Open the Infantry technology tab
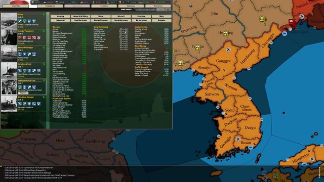Image resolution: width=324 pixels, height=182 pixels. click(60, 16)
